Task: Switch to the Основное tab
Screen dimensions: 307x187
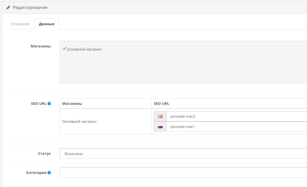Action: coord(20,24)
